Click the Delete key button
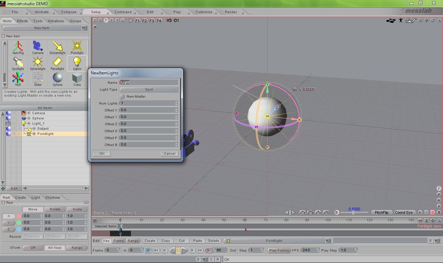This screenshot has width=443, height=263. coord(214,241)
